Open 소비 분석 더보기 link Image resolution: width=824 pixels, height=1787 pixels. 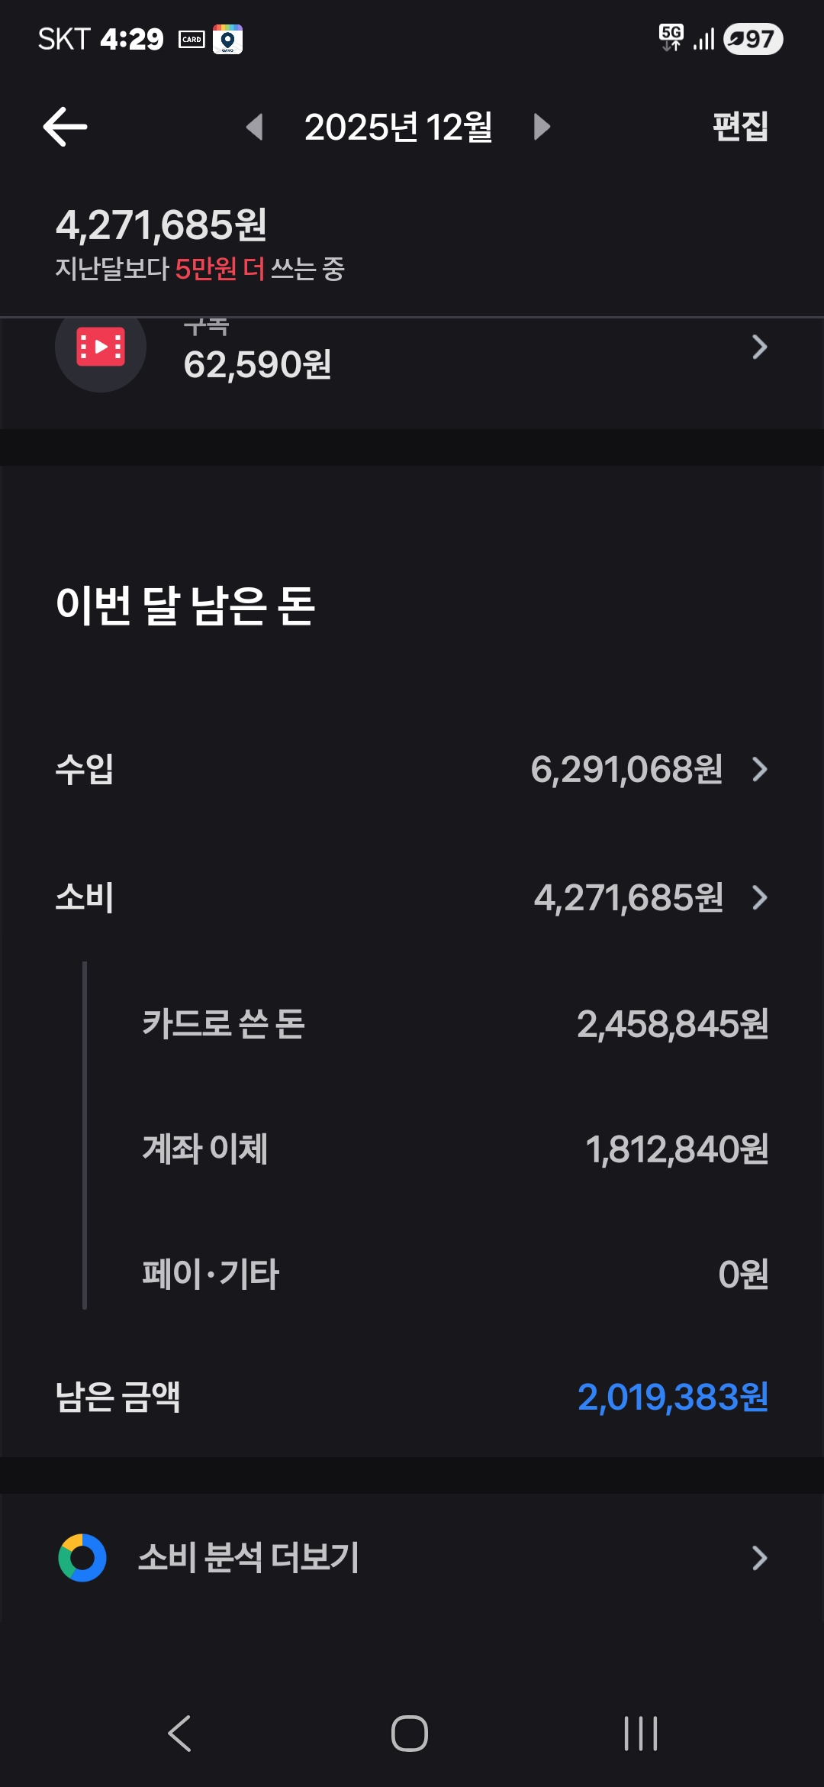tap(249, 1558)
